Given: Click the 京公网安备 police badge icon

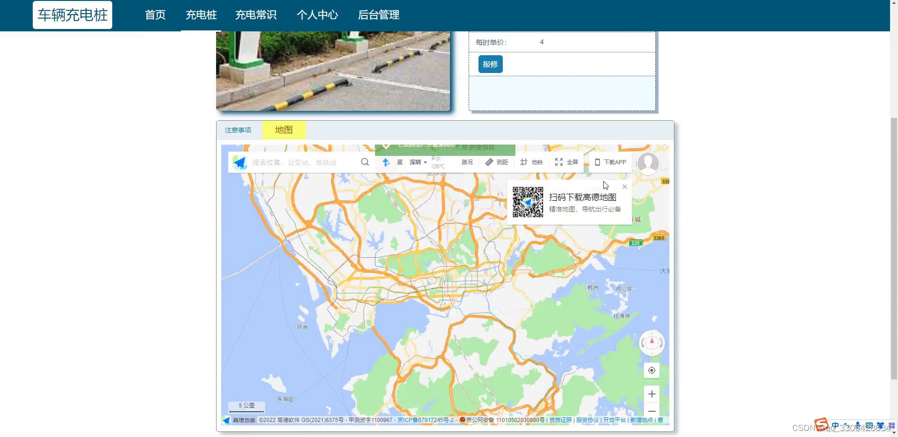Looking at the screenshot, I should coord(463,420).
